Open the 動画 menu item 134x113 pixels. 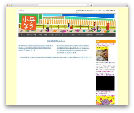pos(46,35)
